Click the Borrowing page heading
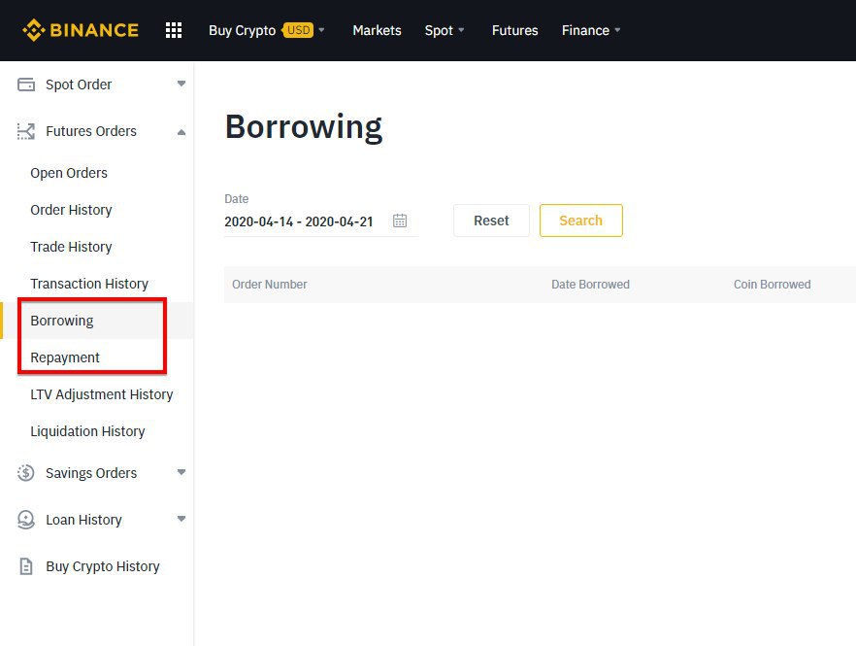 tap(304, 127)
